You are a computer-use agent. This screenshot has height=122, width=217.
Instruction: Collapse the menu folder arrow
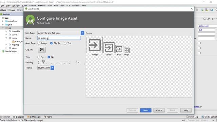tap(6, 38)
